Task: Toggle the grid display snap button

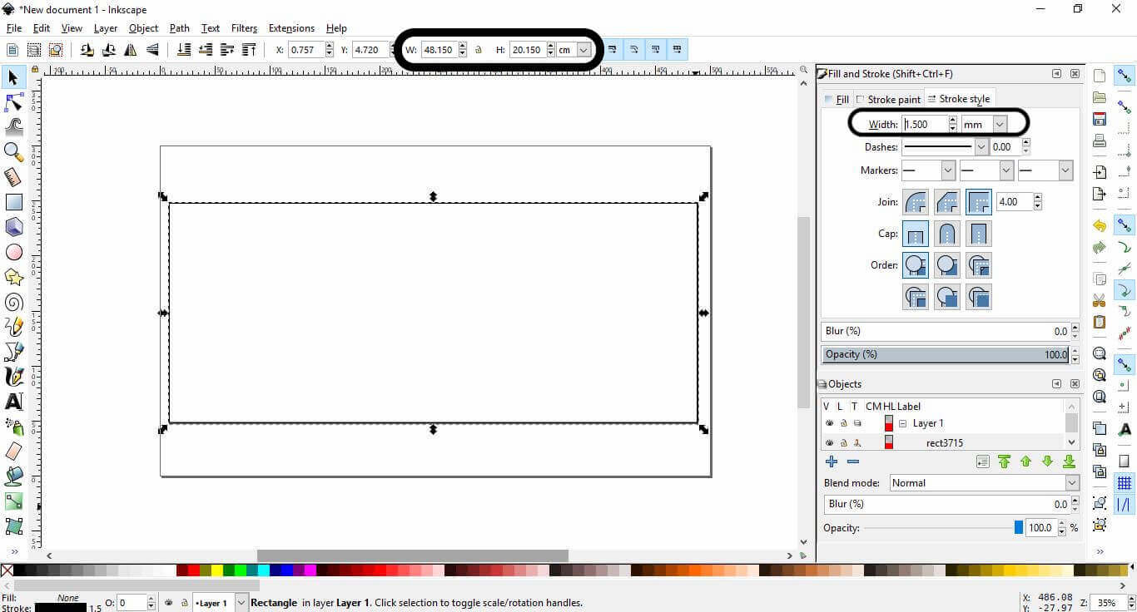Action: click(1125, 483)
